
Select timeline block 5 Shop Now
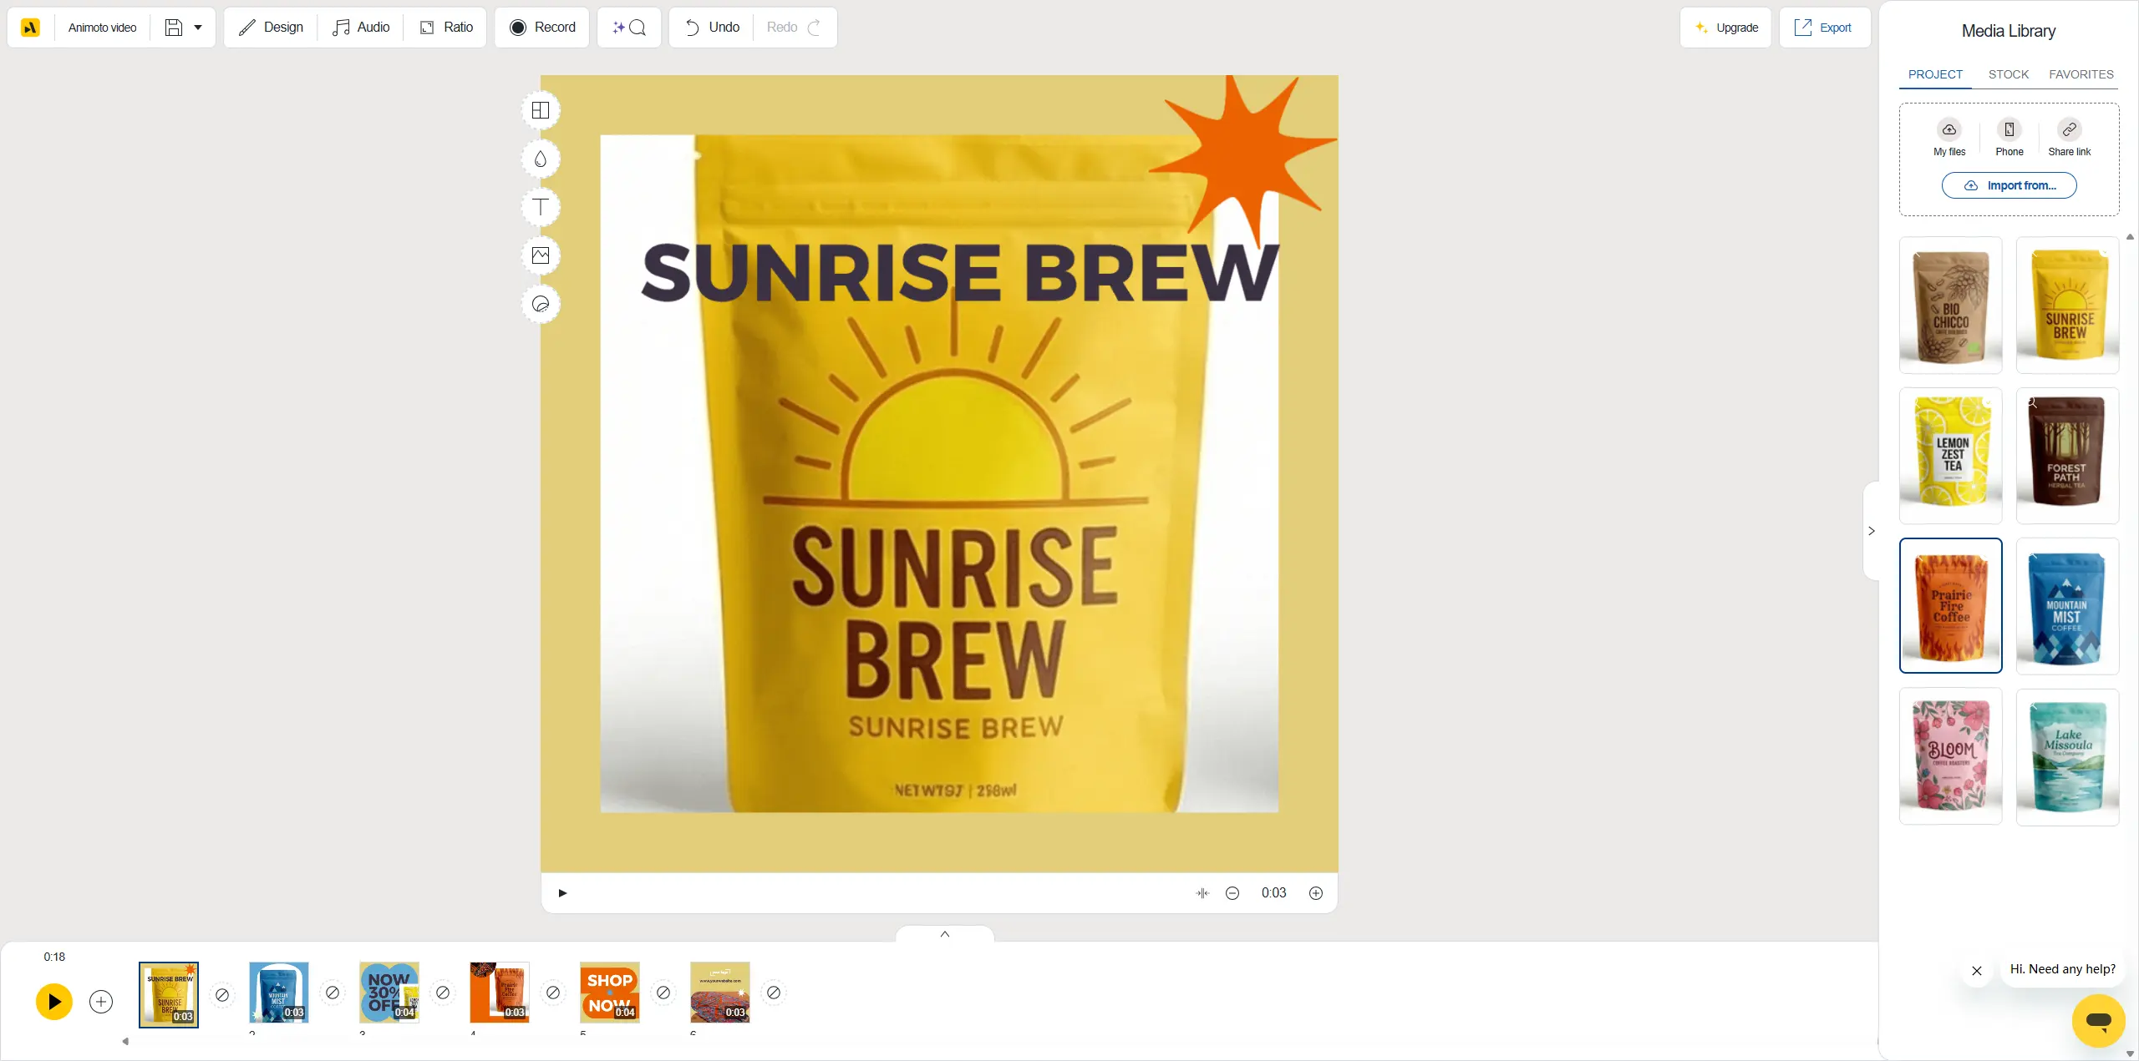[610, 993]
